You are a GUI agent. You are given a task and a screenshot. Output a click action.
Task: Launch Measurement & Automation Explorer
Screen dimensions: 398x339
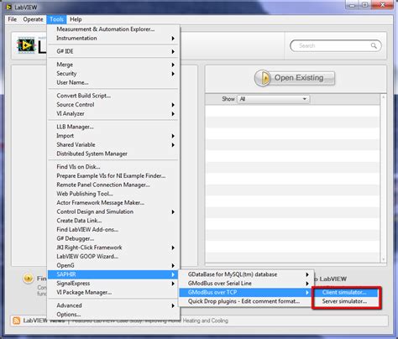(x=113, y=29)
